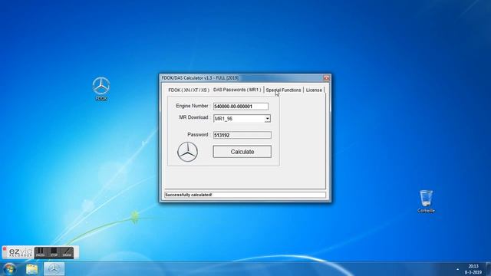
Task: Click the Password result field
Action: (x=242, y=135)
